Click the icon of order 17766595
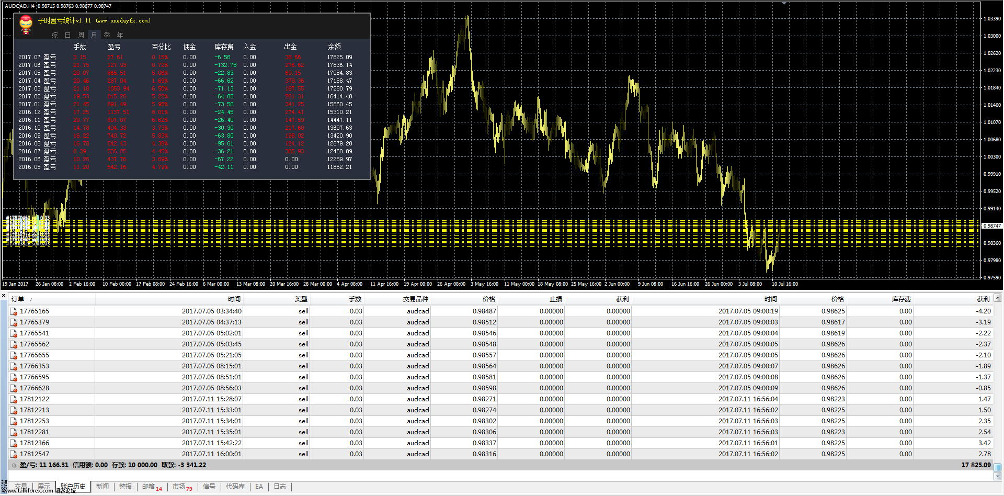 pos(14,377)
